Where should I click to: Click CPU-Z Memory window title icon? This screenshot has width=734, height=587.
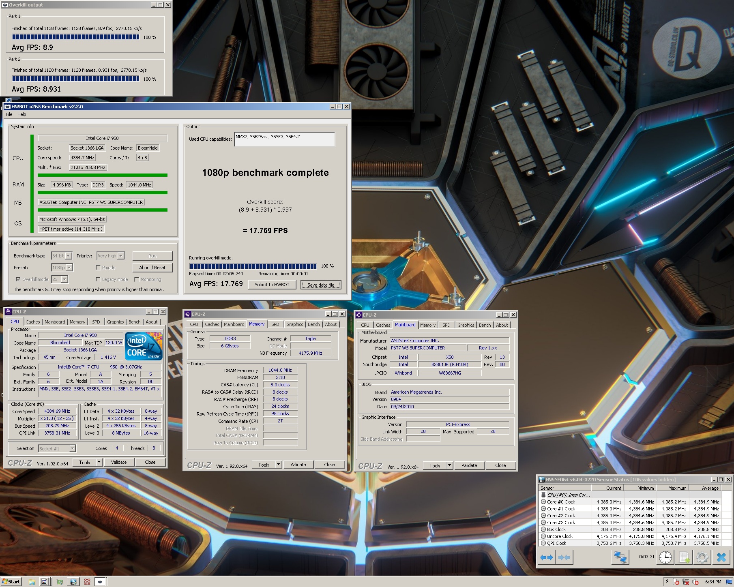(x=188, y=314)
